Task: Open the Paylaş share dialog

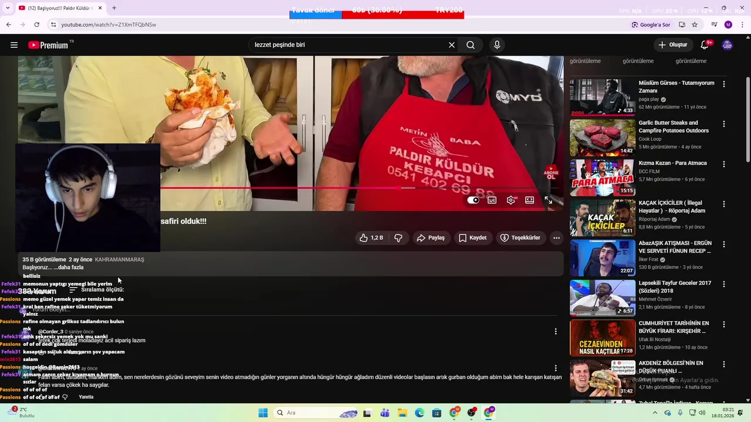Action: [431, 238]
